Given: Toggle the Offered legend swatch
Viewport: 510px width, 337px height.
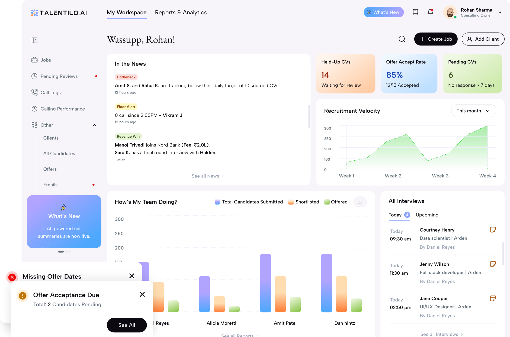Looking at the screenshot, I should [327, 202].
